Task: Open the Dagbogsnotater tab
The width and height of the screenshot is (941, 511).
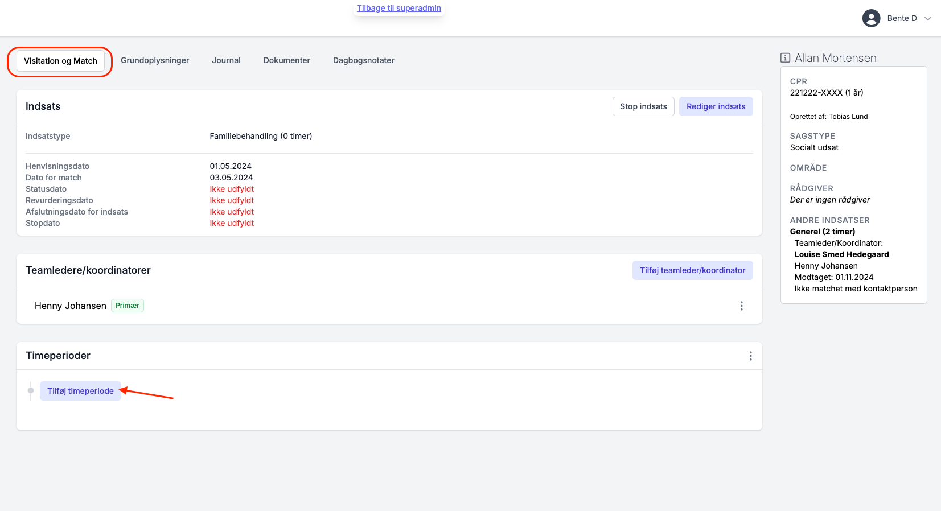Action: point(363,60)
